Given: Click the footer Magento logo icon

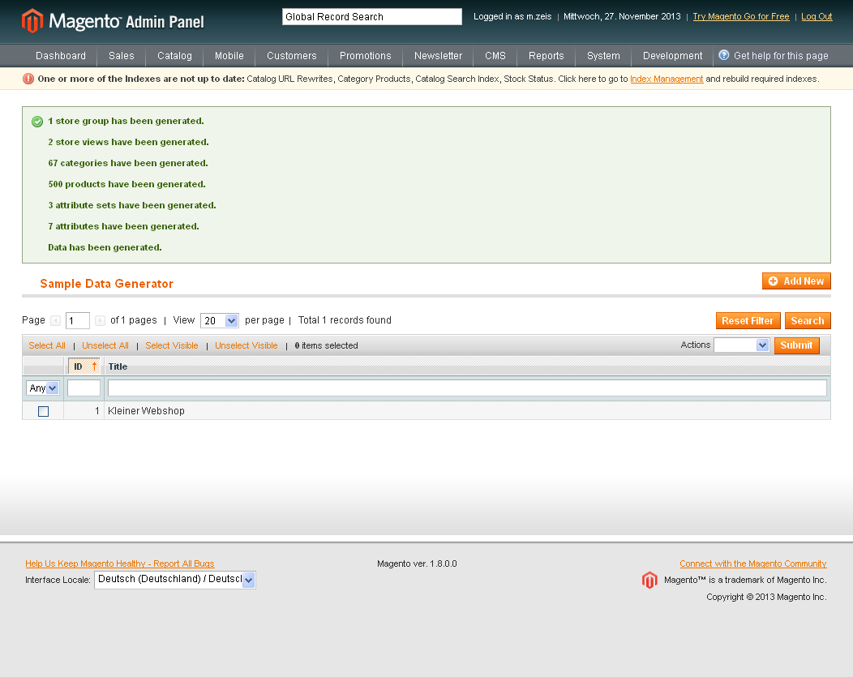Looking at the screenshot, I should [649, 581].
